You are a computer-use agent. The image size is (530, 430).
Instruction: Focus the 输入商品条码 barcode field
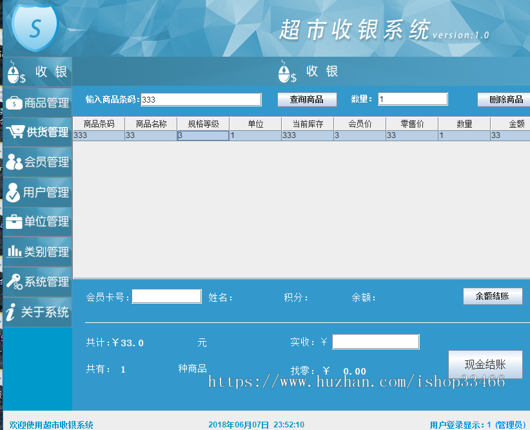pyautogui.click(x=201, y=99)
